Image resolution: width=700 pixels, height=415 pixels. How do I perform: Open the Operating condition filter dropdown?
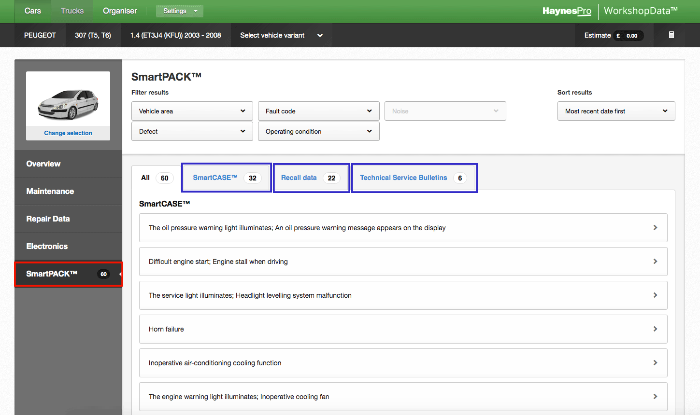coord(319,131)
